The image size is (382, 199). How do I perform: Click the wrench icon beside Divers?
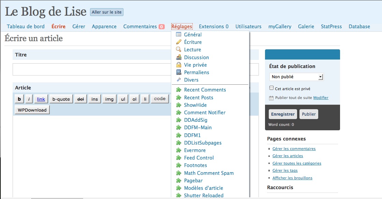(x=178, y=80)
